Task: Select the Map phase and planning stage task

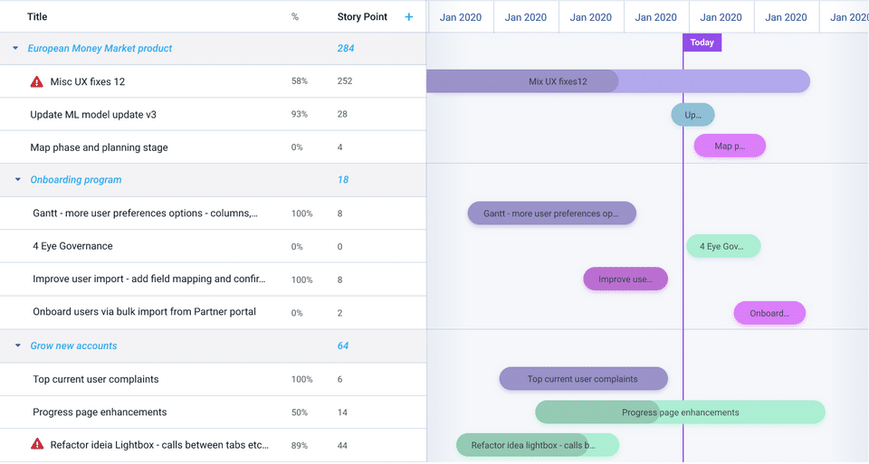Action: pos(99,147)
